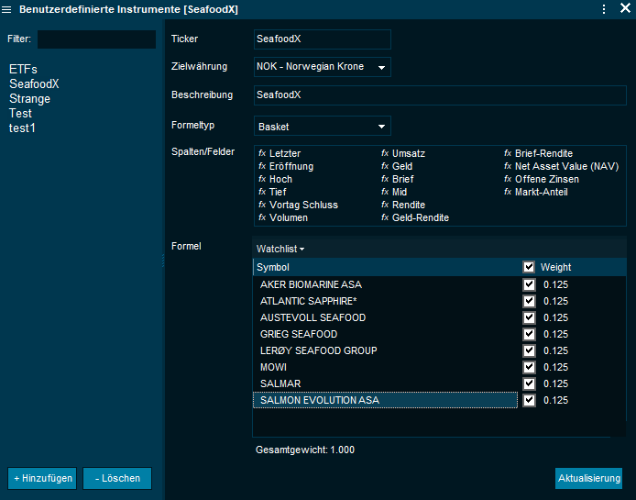This screenshot has height=500, width=636.
Task: Open the Watchlist dropdown menu
Action: click(x=280, y=249)
